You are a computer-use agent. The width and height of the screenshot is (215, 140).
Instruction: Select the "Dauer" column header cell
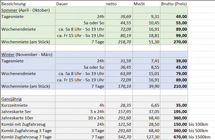click(62, 4)
